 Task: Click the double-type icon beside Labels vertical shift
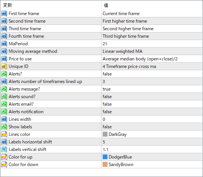coord(4,149)
